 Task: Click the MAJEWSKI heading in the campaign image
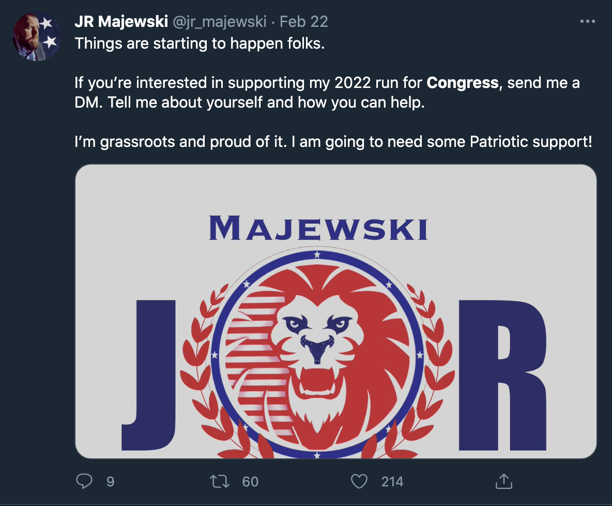tap(318, 229)
